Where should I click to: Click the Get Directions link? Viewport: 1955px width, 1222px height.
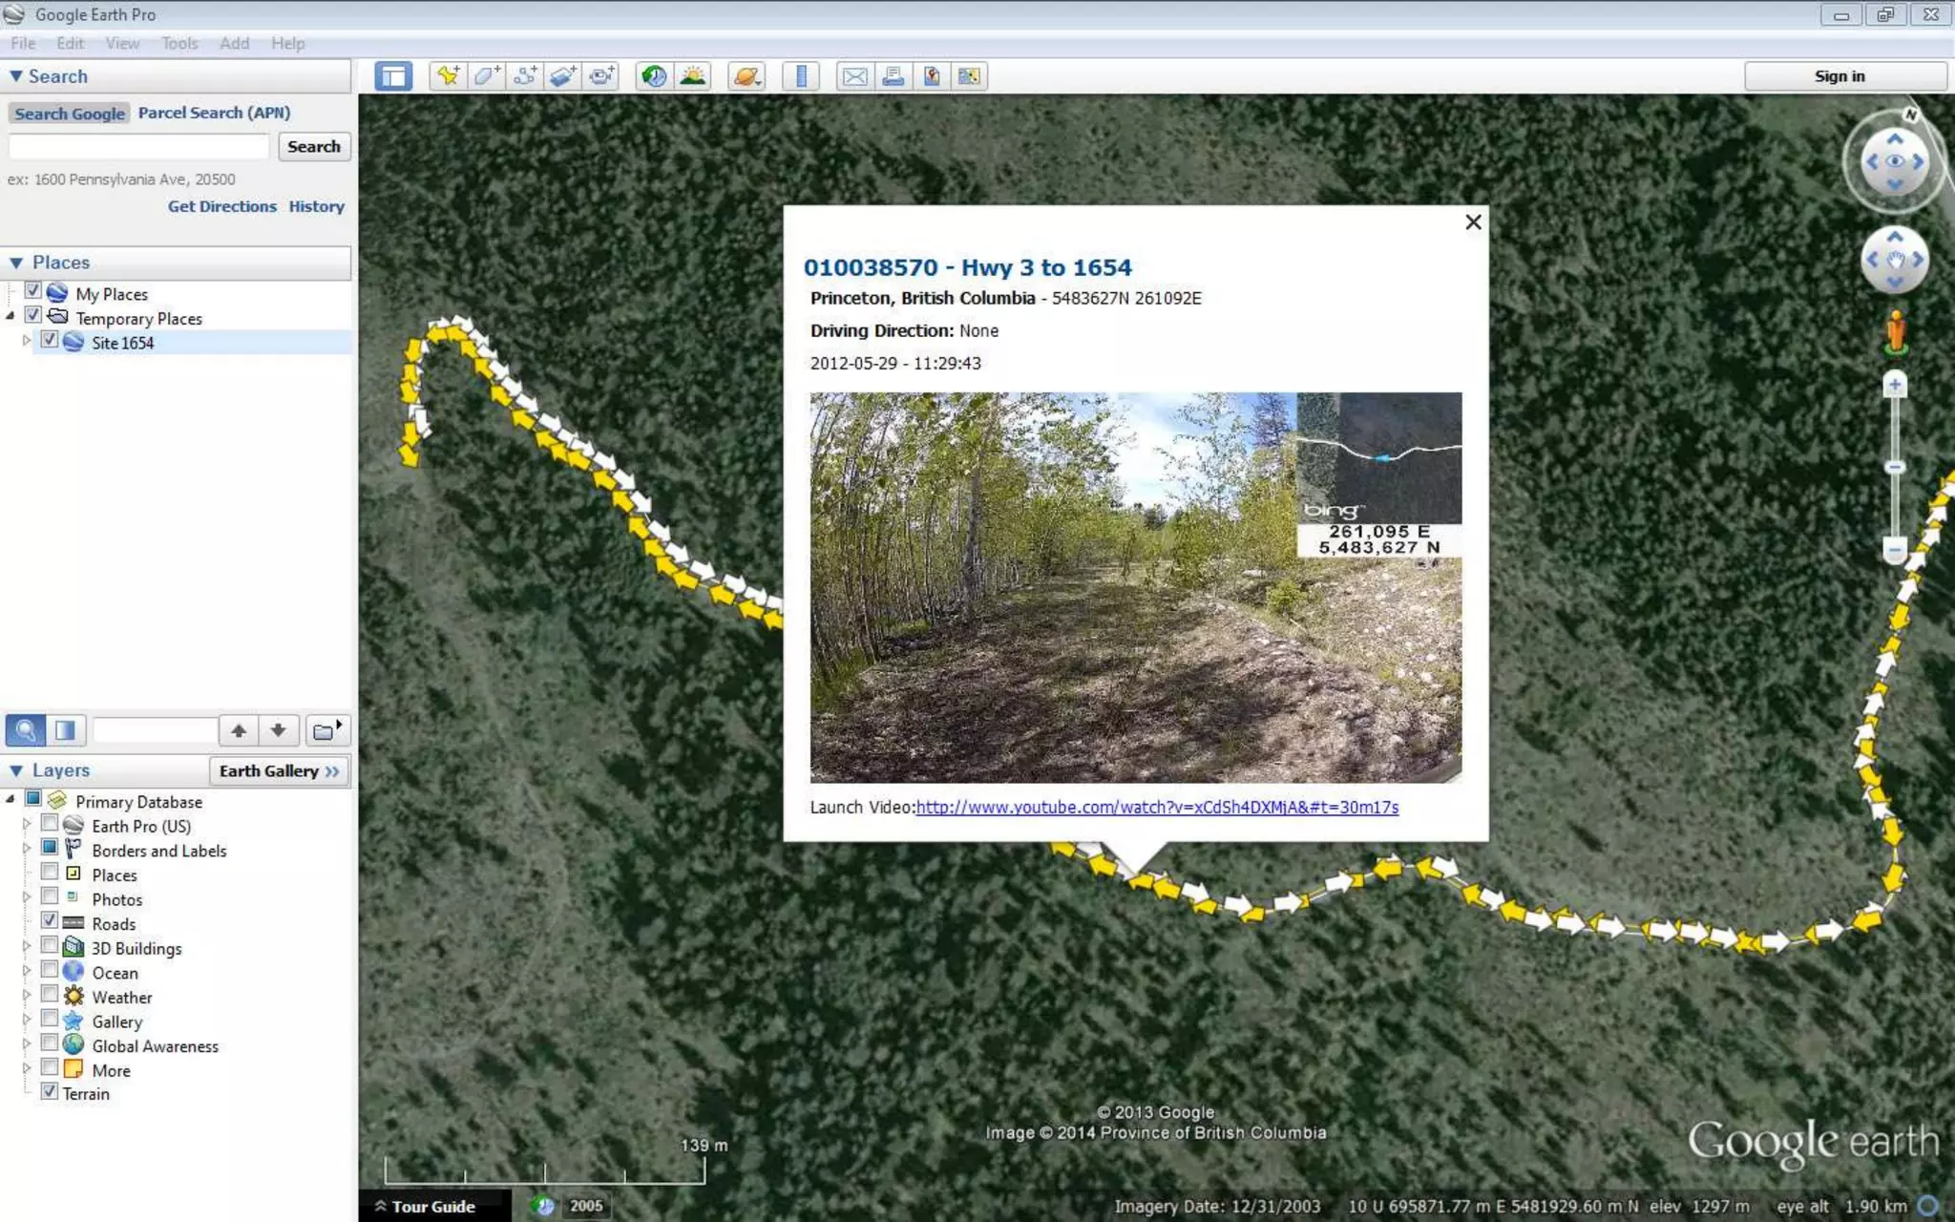[221, 206]
